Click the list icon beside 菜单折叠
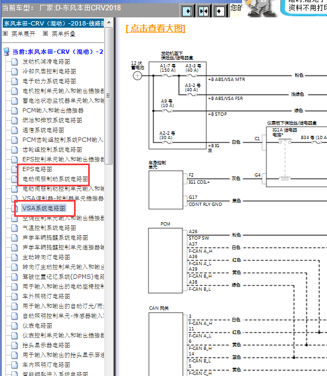The image size is (327, 376). [45, 34]
